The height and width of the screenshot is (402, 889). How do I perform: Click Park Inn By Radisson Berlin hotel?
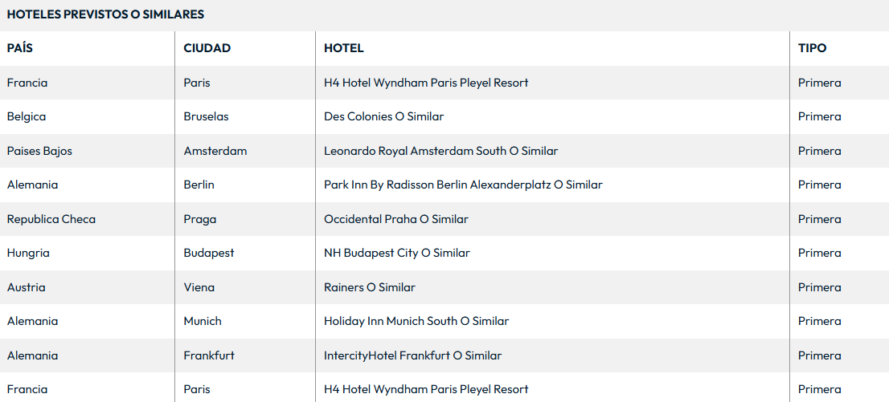pos(463,185)
